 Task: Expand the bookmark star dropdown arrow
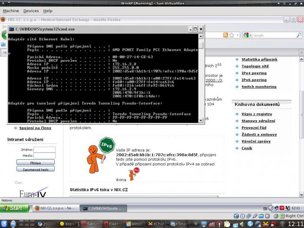238,35
